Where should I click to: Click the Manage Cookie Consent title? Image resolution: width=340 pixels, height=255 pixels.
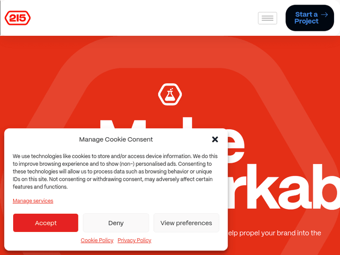pos(116,140)
